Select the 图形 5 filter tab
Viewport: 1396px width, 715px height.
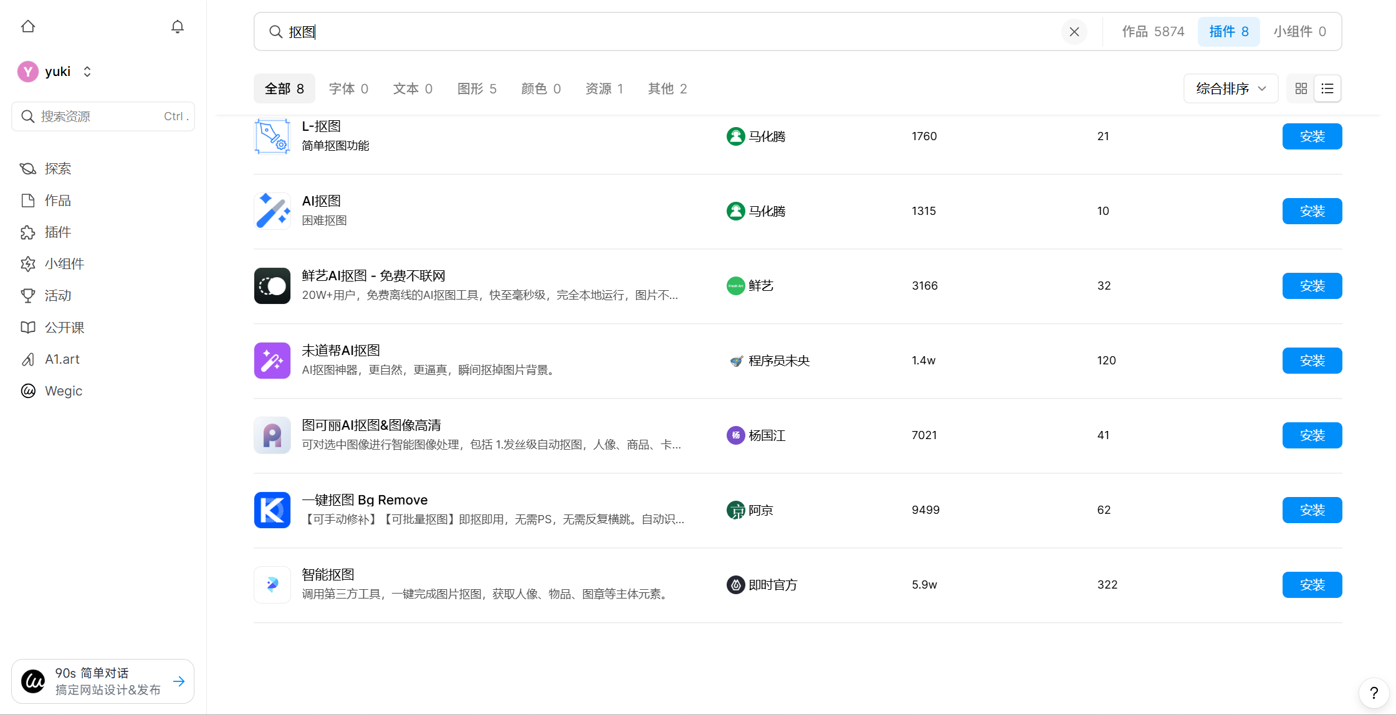pyautogui.click(x=477, y=88)
